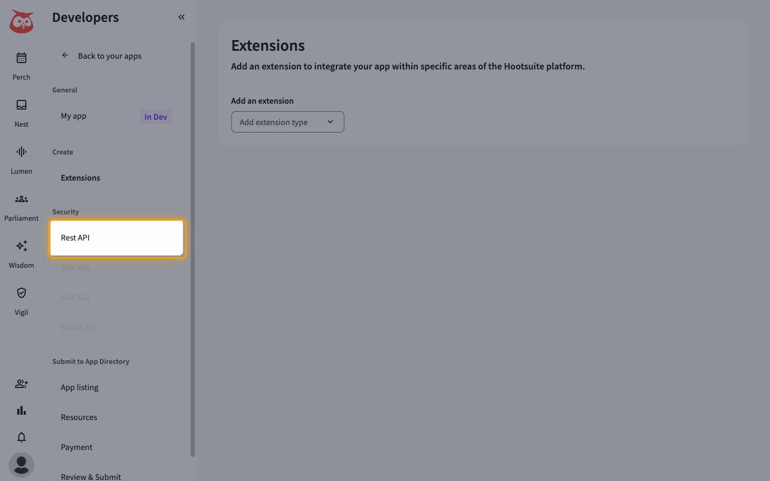The width and height of the screenshot is (770, 481).
Task: Go to Back to your apps
Action: [x=110, y=56]
